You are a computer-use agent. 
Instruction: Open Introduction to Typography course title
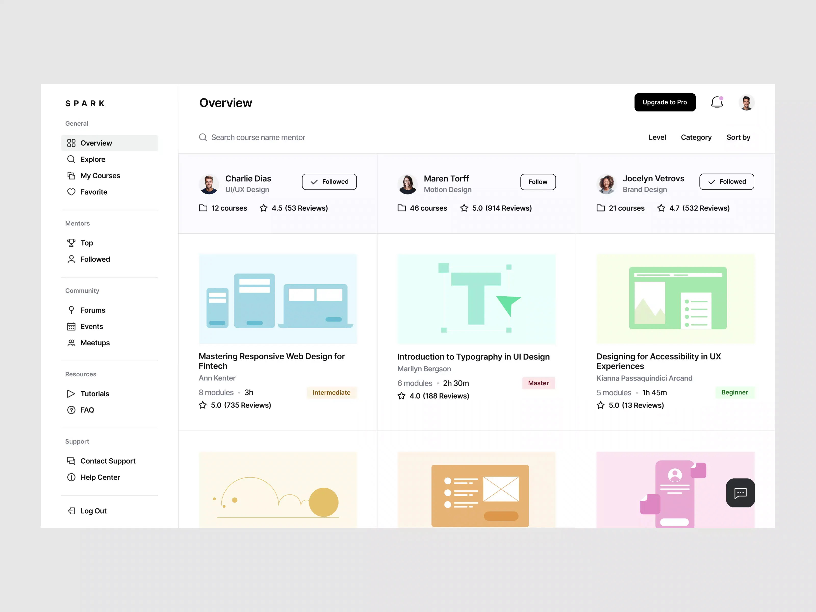pos(473,357)
